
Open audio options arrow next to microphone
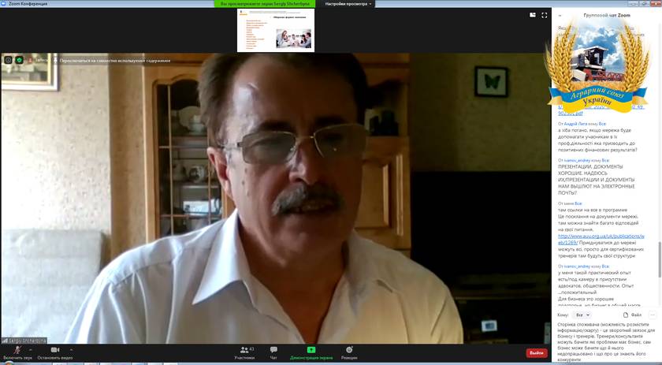tap(31, 350)
